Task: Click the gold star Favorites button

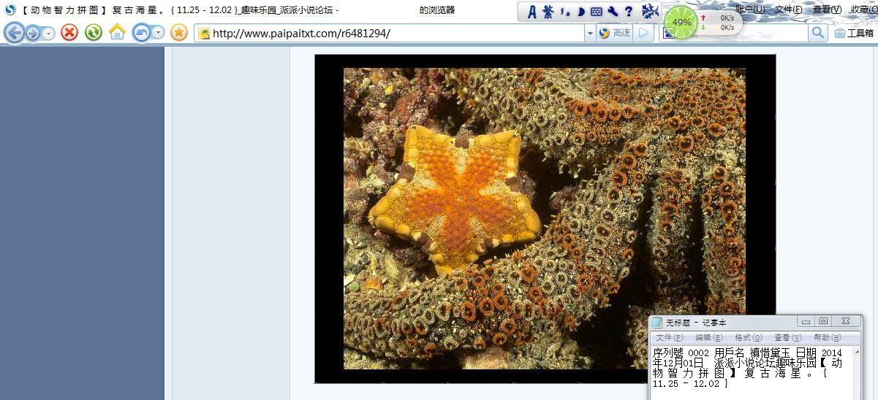Action: 179,32
